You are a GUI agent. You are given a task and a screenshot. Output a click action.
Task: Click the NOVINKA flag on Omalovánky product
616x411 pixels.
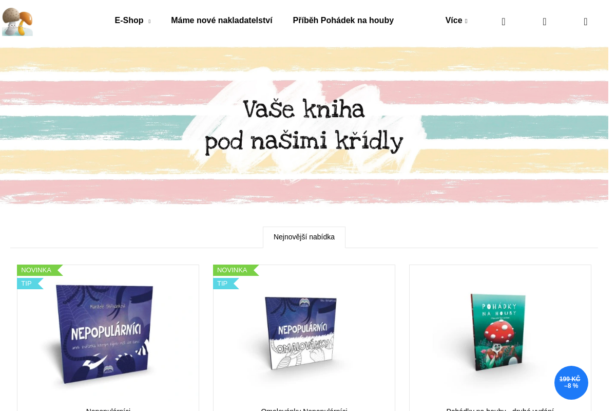236,270
